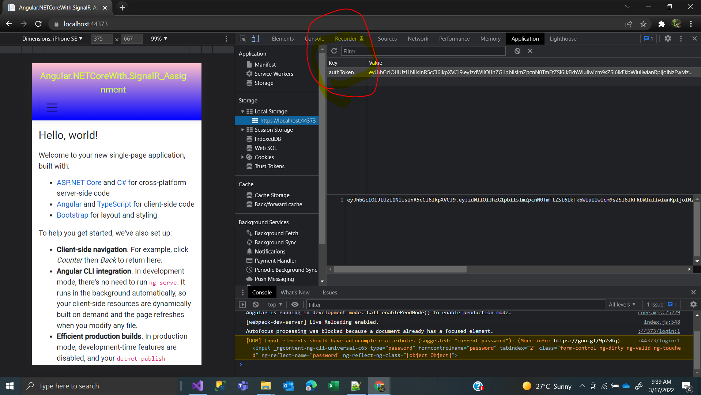The image size is (701, 395).
Task: Open device toolbar more options menu
Action: (x=226, y=38)
